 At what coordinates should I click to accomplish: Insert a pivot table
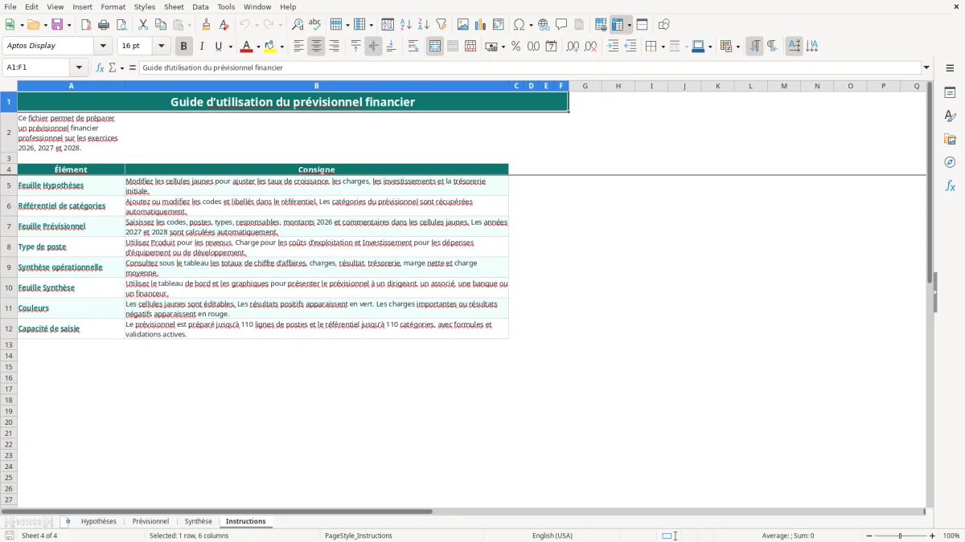pyautogui.click(x=499, y=25)
